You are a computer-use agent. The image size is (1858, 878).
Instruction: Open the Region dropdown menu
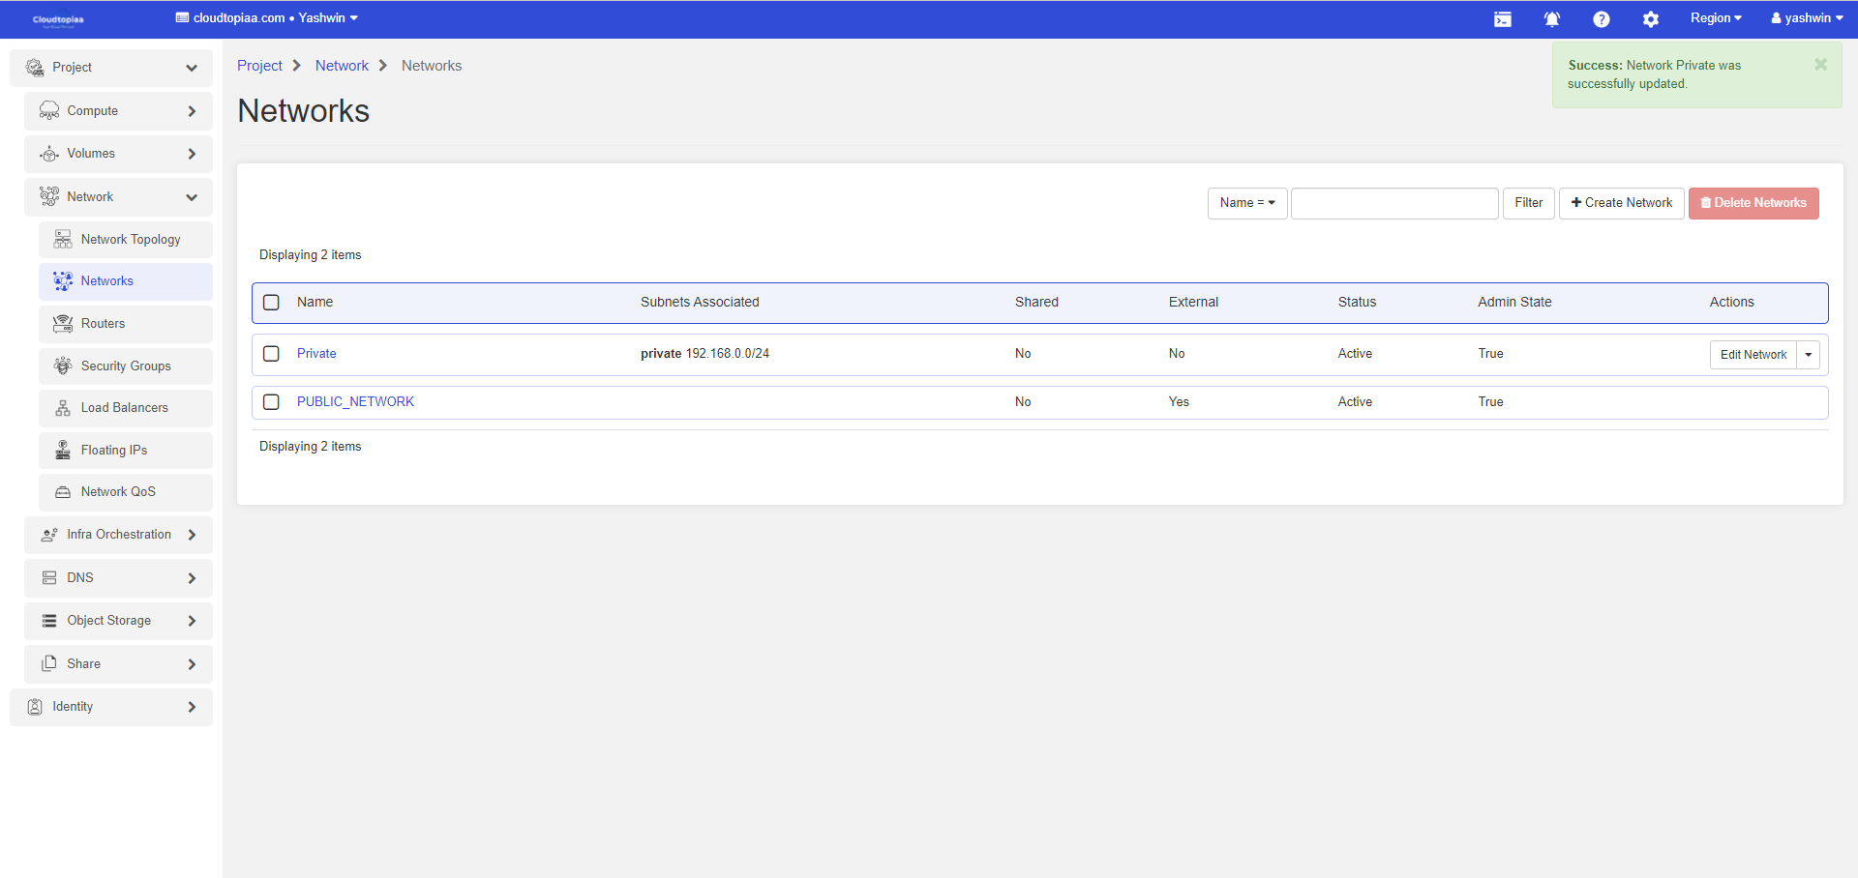1715,18
